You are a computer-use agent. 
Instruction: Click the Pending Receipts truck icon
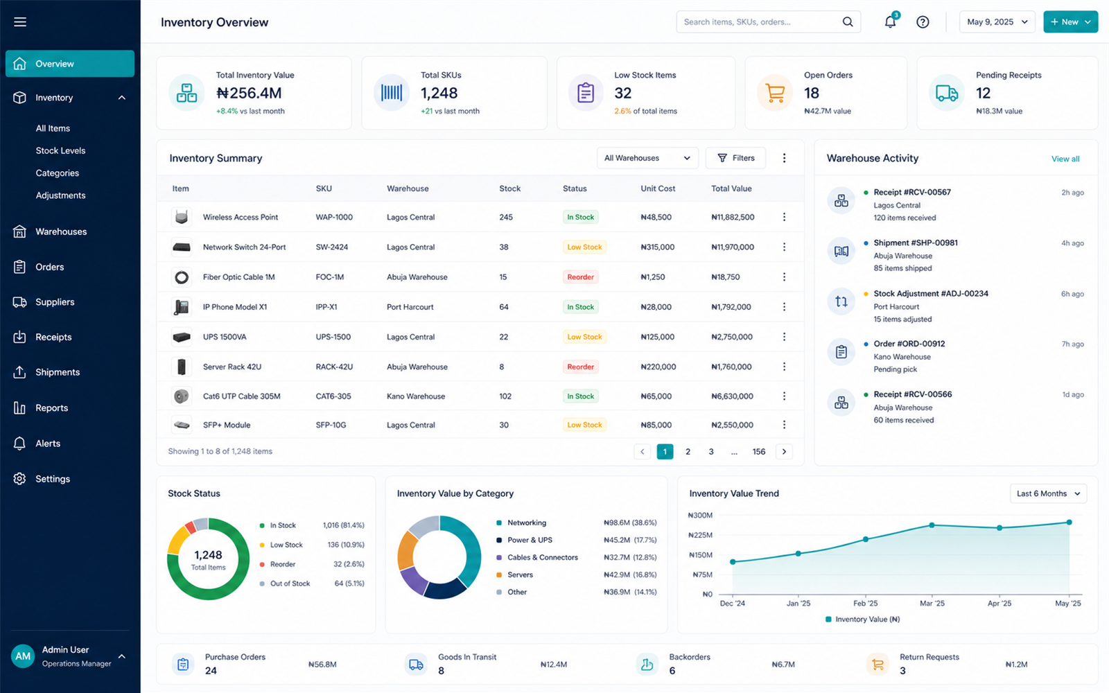point(947,93)
